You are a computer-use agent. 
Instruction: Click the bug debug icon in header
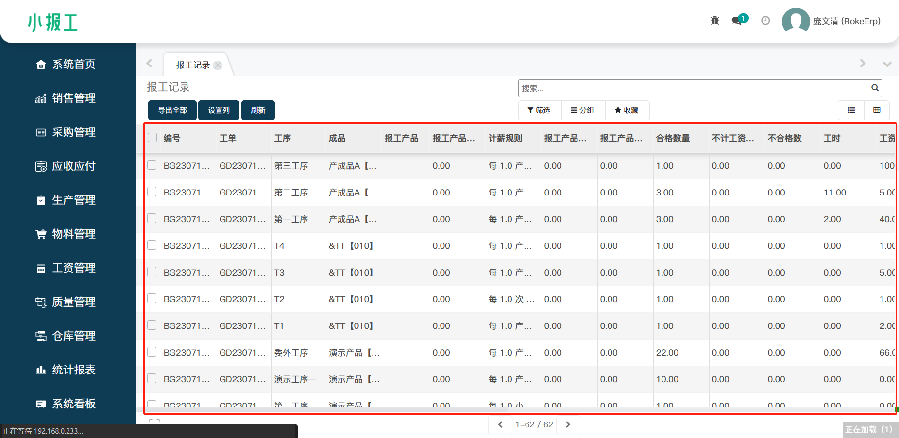[x=714, y=21]
